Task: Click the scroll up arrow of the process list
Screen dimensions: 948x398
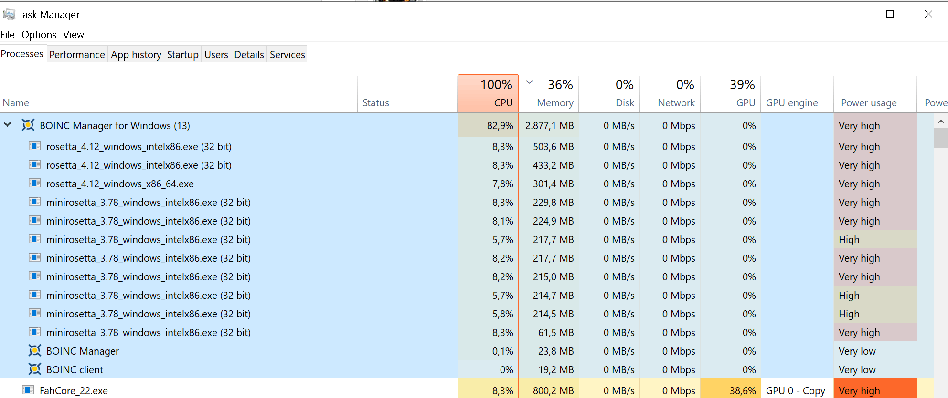Action: (941, 122)
